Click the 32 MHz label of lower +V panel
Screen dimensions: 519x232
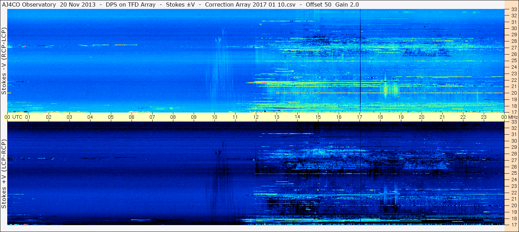pyautogui.click(x=514, y=128)
